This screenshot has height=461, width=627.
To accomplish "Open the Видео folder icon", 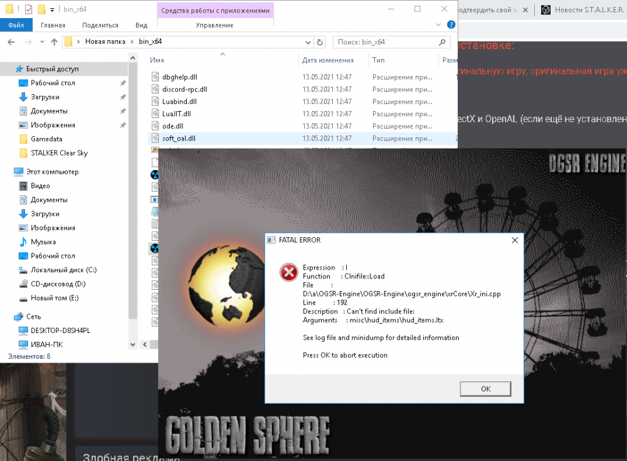I will point(23,186).
